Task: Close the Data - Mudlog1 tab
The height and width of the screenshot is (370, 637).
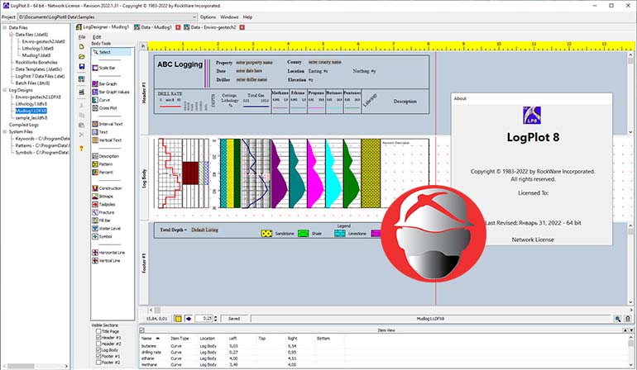Action: 178,27
